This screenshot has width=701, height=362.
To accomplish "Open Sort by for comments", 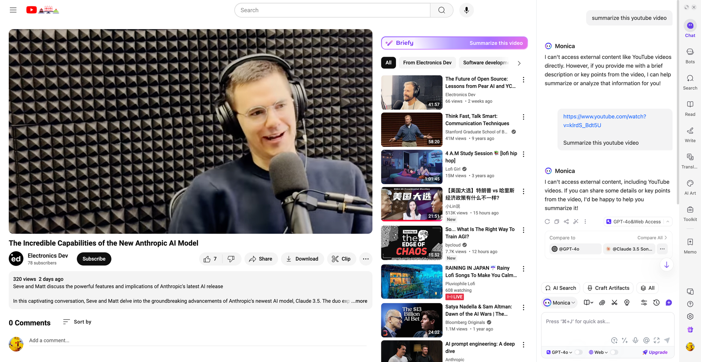I will pos(77,322).
